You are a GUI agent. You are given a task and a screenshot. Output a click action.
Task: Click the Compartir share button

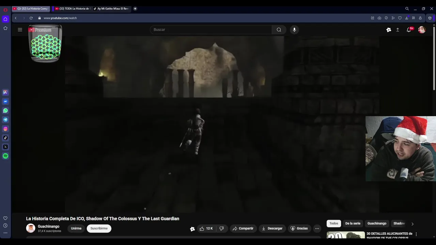pyautogui.click(x=243, y=229)
